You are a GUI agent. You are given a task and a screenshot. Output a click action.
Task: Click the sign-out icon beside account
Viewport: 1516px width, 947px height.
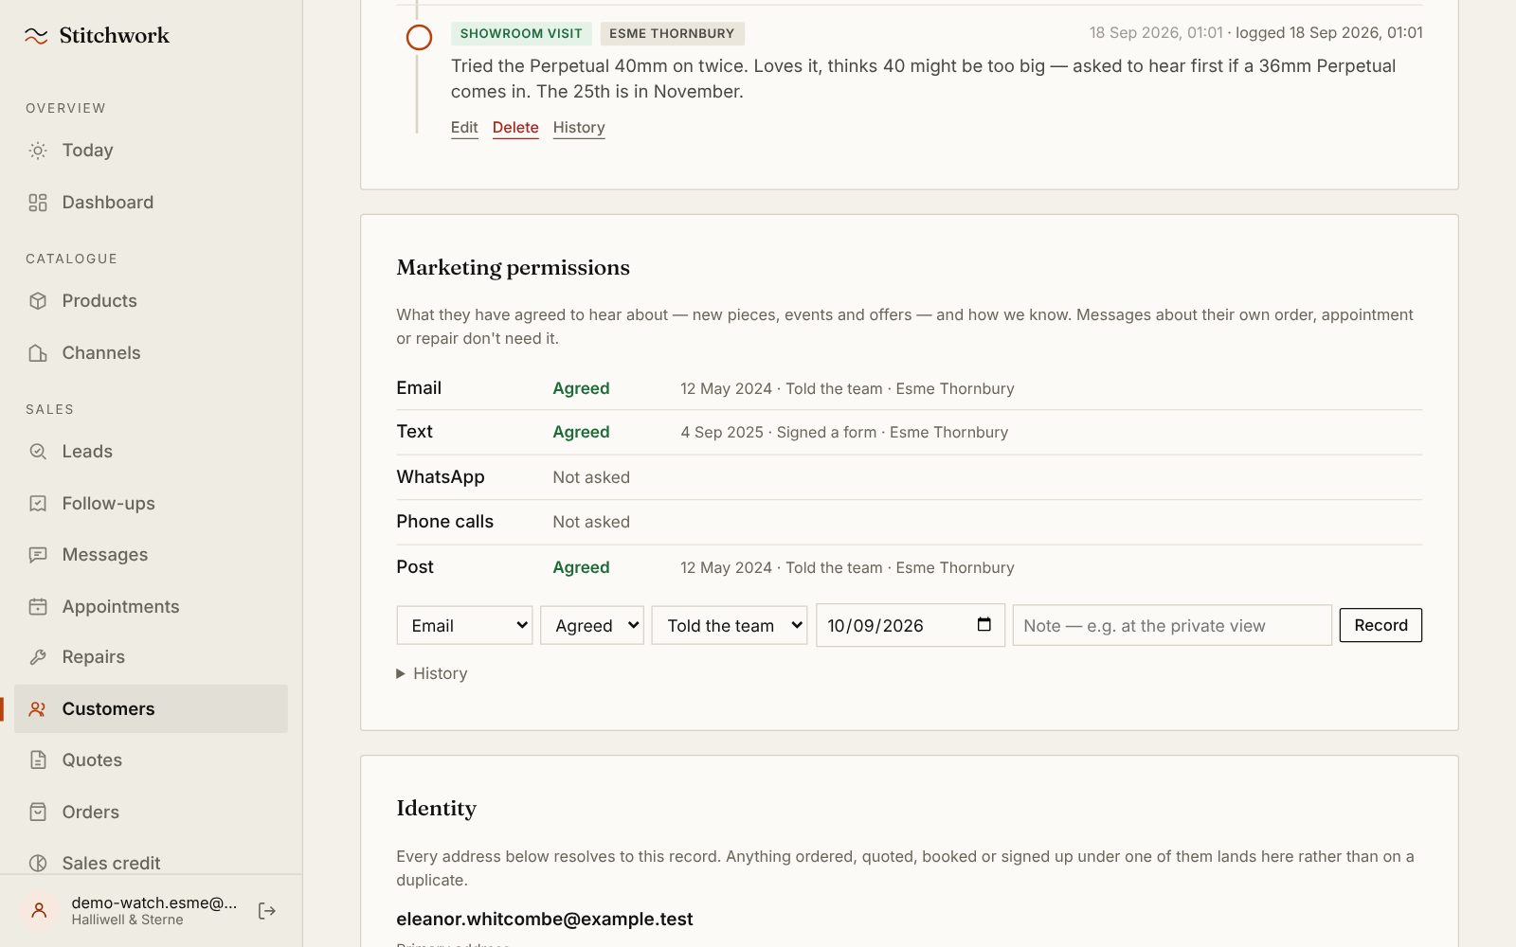tap(267, 911)
